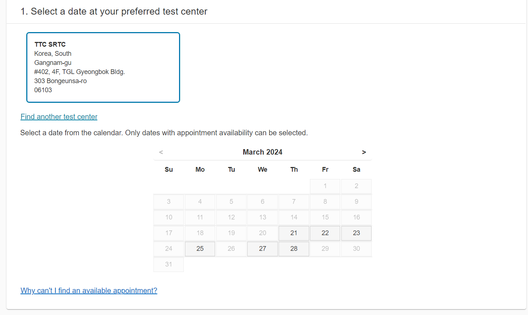Click the March 2024 month title

263,152
